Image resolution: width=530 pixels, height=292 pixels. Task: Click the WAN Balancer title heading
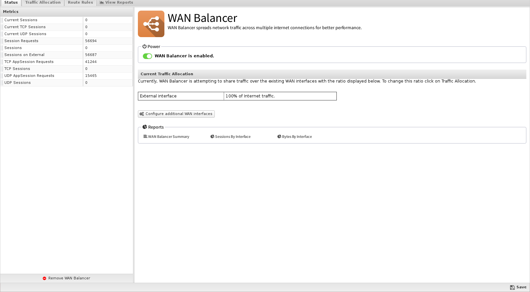203,18
